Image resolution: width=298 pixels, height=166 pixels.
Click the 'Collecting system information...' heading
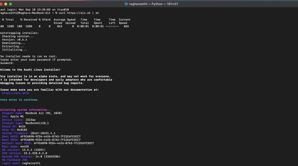(26, 110)
